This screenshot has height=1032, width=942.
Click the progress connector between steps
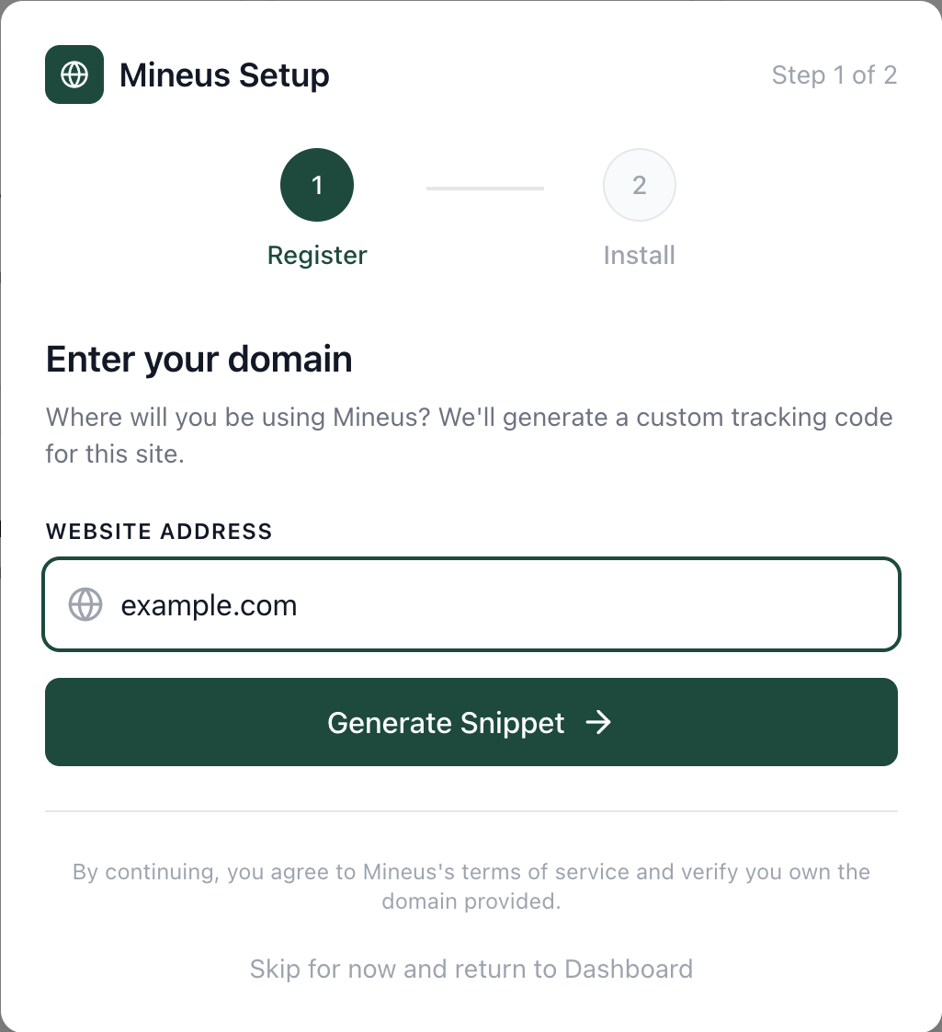(x=484, y=188)
